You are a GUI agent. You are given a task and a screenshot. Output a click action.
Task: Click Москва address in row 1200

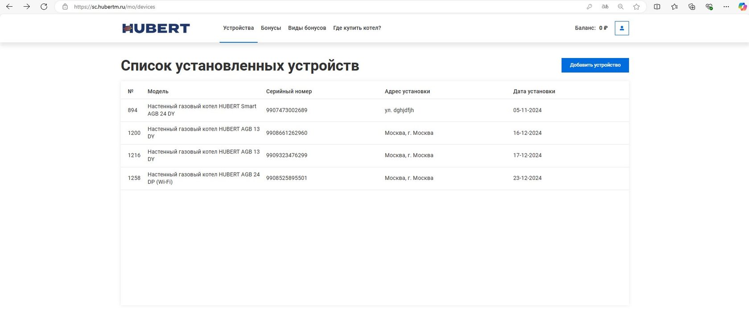click(409, 133)
